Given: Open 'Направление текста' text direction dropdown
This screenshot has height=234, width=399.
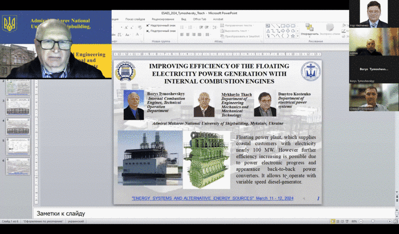Looking at the screenshot, I should tap(237, 25).
